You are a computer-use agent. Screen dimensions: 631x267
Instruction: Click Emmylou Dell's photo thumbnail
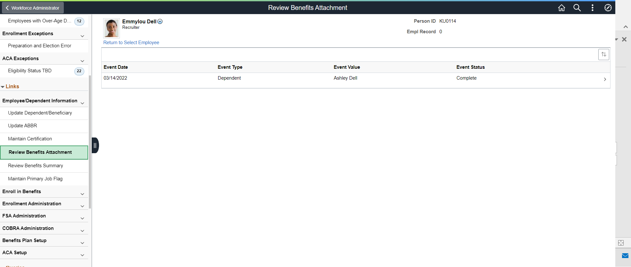tap(112, 28)
